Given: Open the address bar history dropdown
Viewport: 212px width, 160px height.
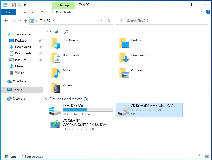Looking at the screenshot, I should (x=101, y=21).
